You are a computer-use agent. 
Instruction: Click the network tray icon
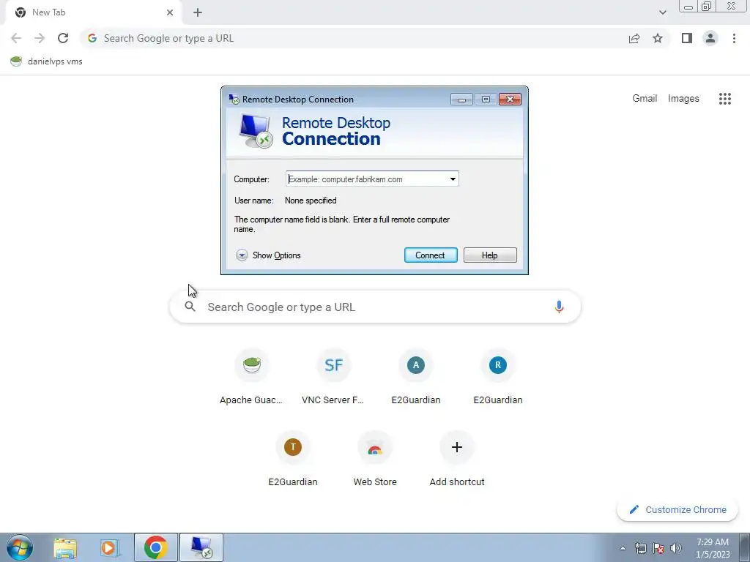pyautogui.click(x=640, y=548)
